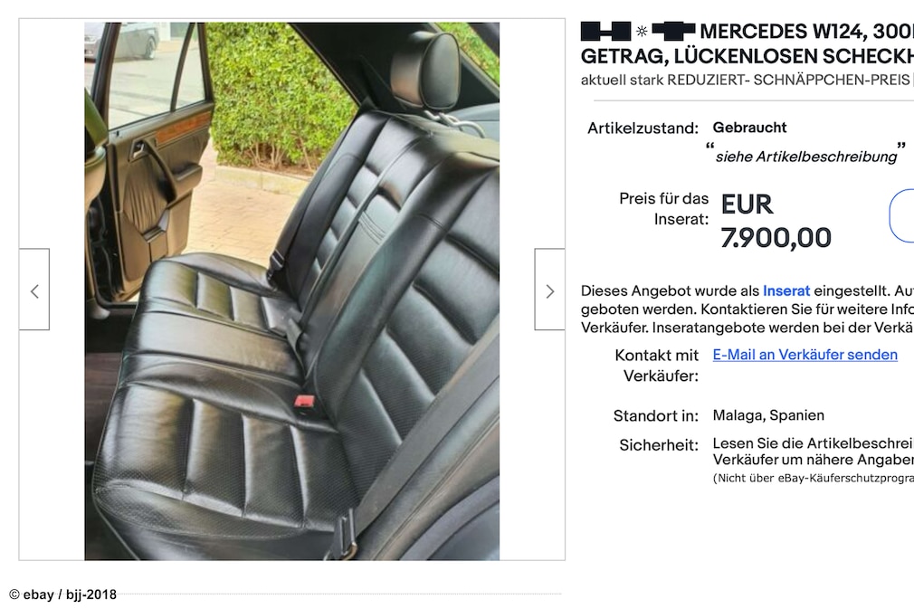Click the siehe Artikelbeschreibung quote
Image resolution: width=914 pixels, height=609 pixels.
coord(806,157)
